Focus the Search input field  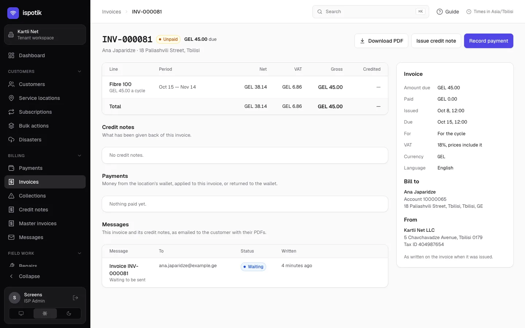click(370, 12)
